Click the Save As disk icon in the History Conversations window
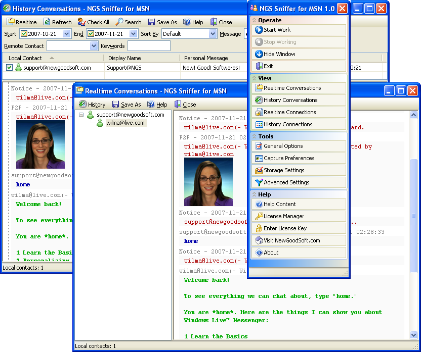 click(x=151, y=22)
